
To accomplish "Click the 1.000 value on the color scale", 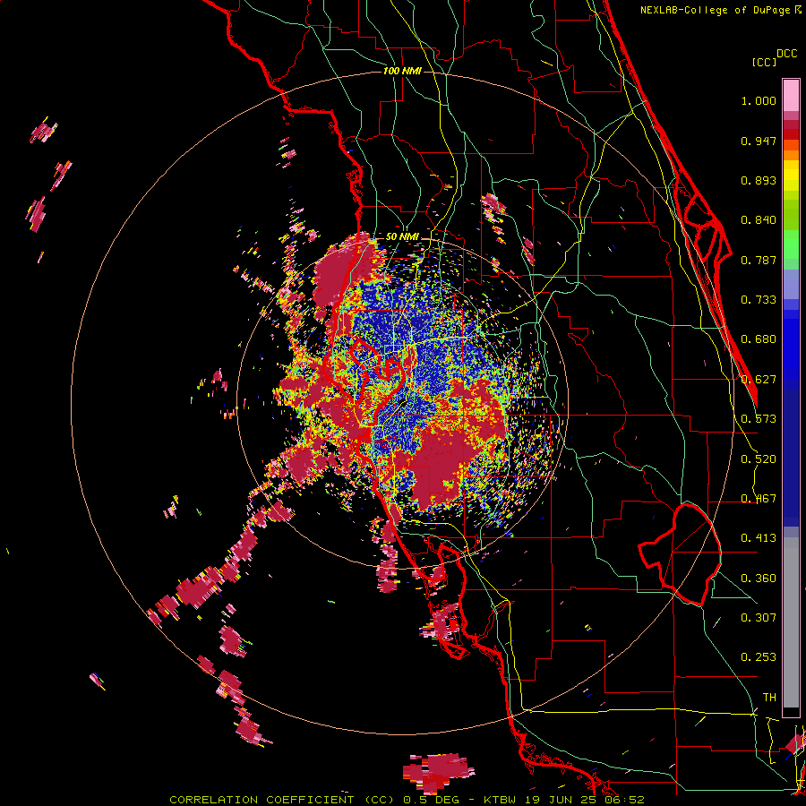I will click(x=759, y=100).
